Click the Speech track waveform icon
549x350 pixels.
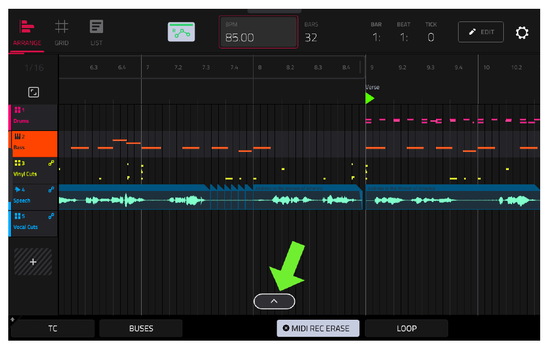click(x=18, y=189)
